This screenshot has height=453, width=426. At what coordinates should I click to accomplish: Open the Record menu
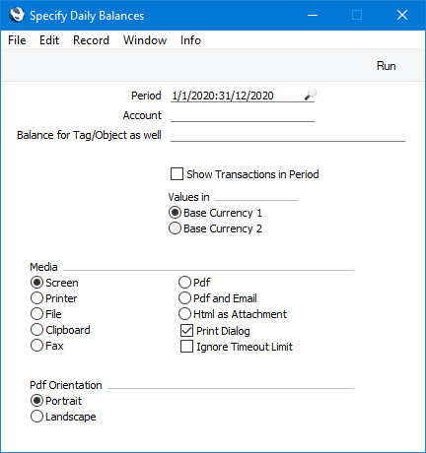(x=91, y=40)
